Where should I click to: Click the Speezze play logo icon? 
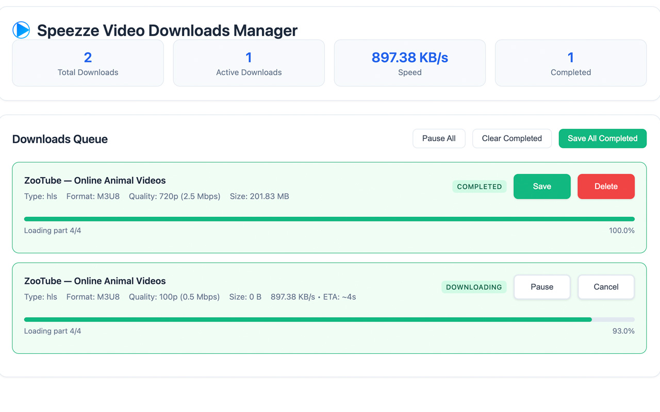coord(21,30)
